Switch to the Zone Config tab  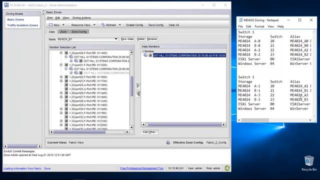point(79,31)
